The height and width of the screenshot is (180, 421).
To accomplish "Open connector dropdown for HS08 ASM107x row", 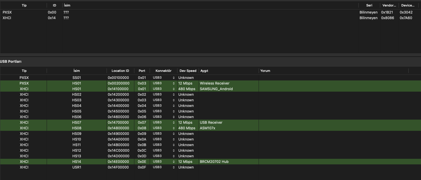I will click(164, 128).
